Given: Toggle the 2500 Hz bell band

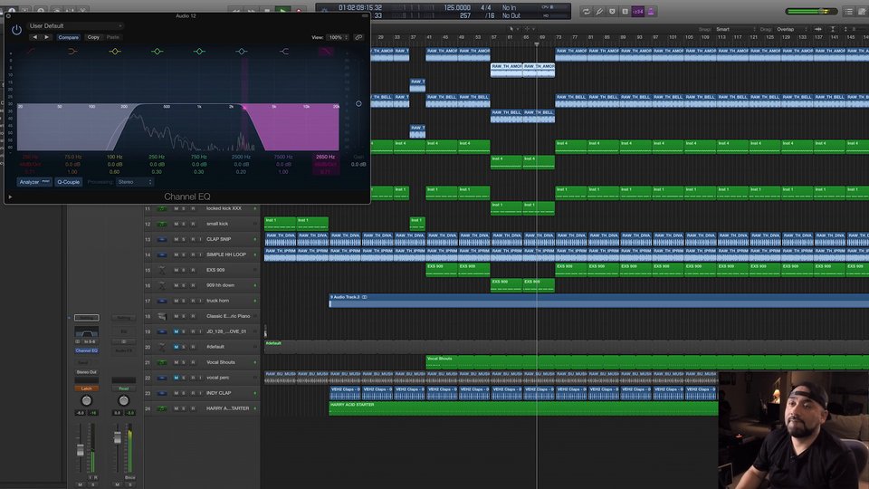Looking at the screenshot, I should click(241, 51).
